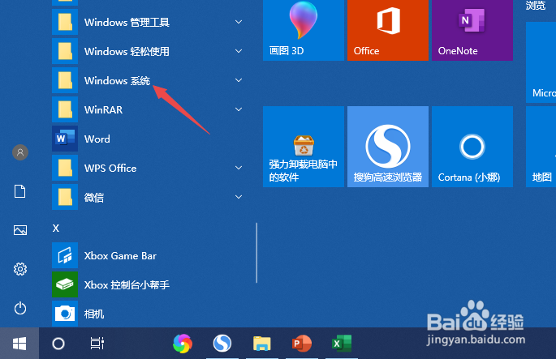Click the WPS Office label text
556x359 pixels.
click(110, 169)
